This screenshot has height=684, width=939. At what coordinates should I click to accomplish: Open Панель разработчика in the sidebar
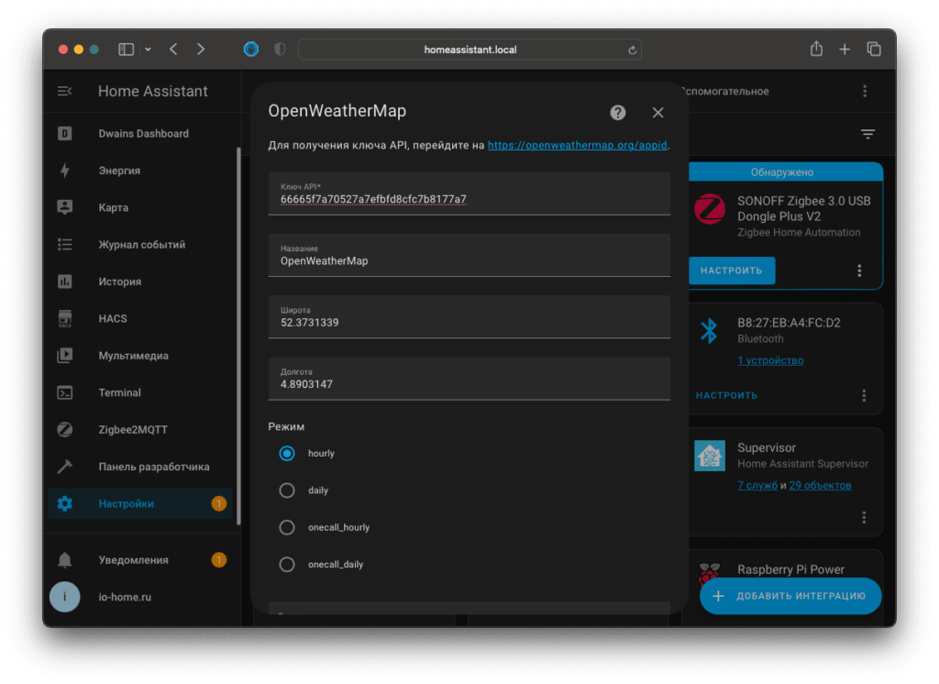(x=154, y=467)
